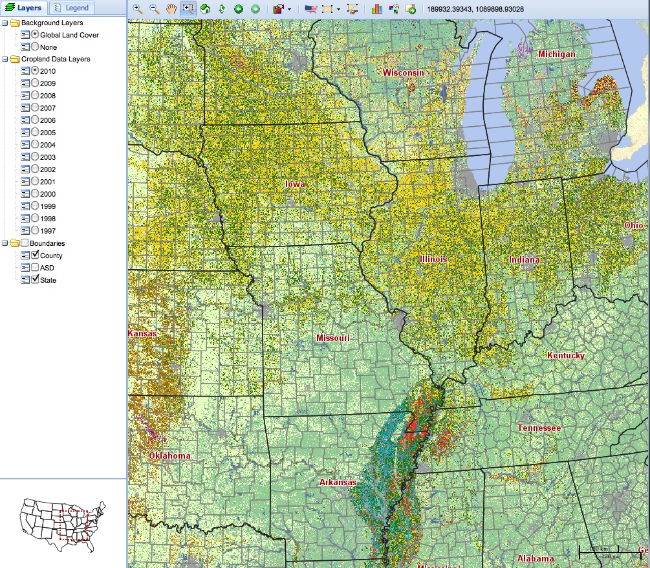Click the define area rectangle tool
The height and width of the screenshot is (568, 650).
(x=327, y=8)
